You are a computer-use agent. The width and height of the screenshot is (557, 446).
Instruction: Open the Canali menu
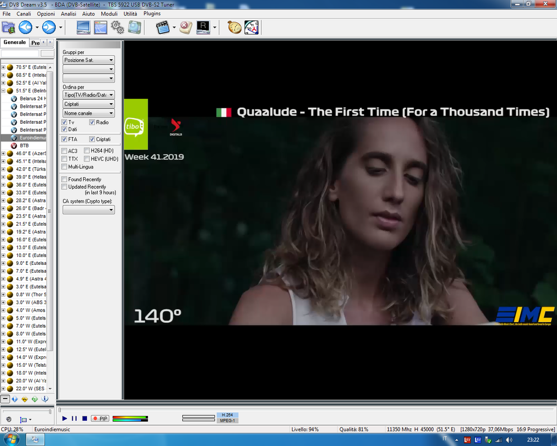point(23,13)
